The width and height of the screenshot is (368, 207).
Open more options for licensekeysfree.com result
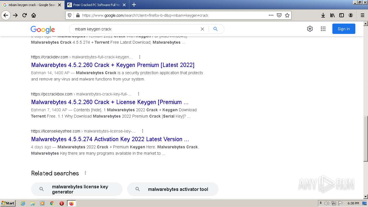pos(142,131)
